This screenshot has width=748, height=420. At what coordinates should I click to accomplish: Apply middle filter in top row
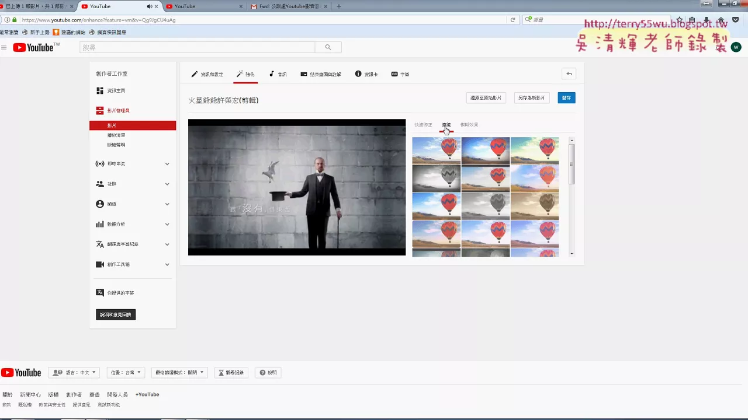point(486,150)
